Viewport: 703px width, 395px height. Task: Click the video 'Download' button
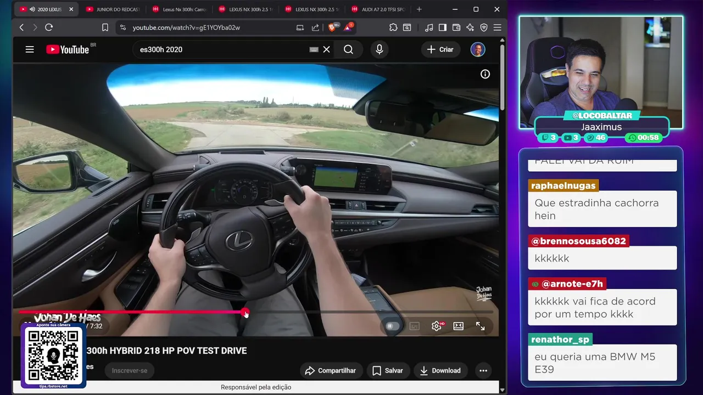click(x=440, y=371)
